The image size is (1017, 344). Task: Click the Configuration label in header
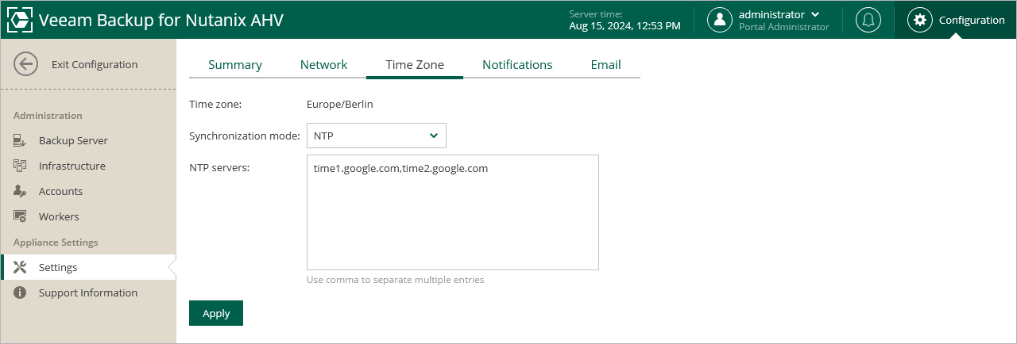[x=972, y=20]
